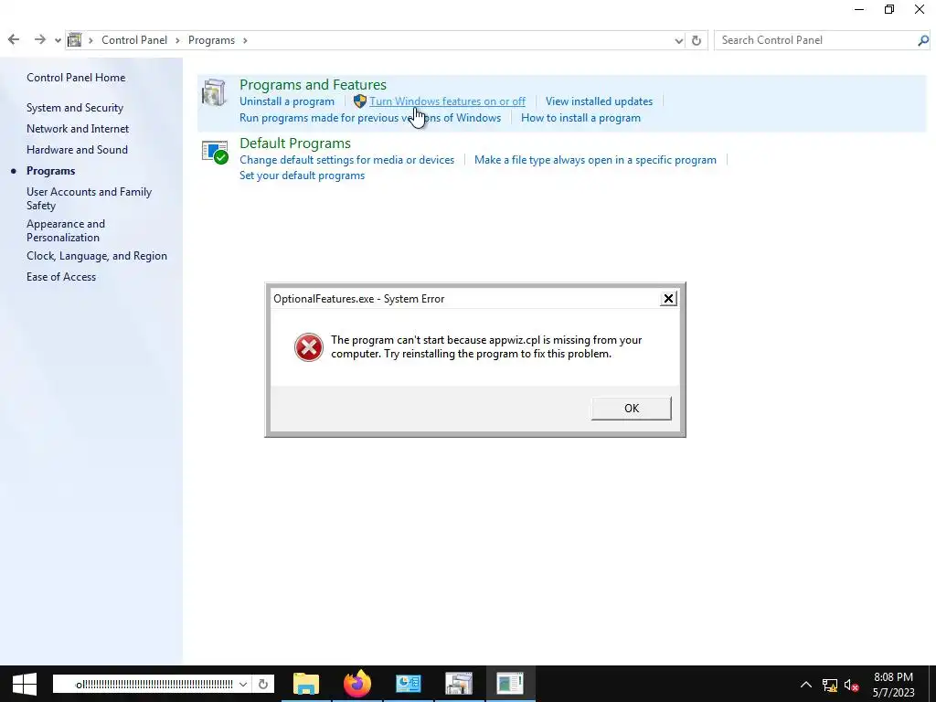Click Set your default programs
Screen dimensions: 936x702
(x=302, y=175)
